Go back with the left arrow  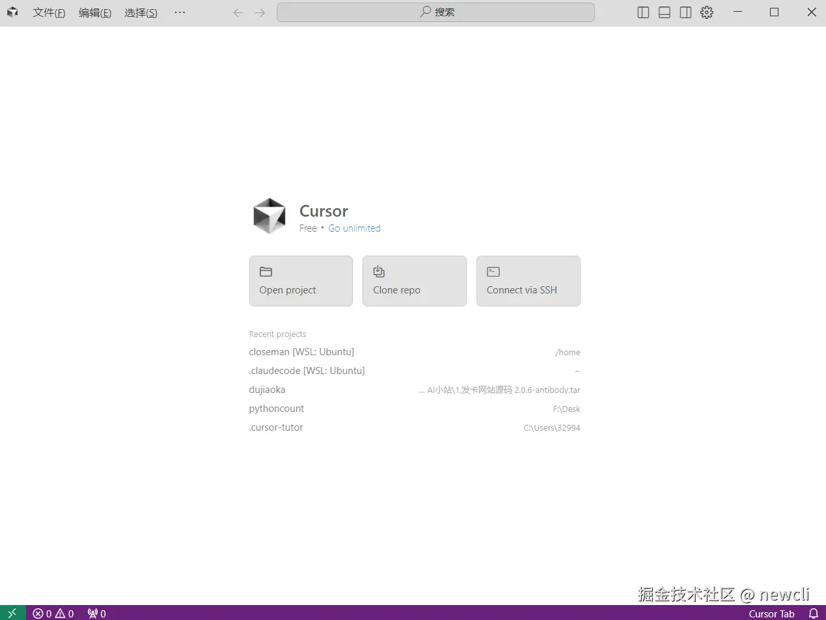click(x=238, y=12)
